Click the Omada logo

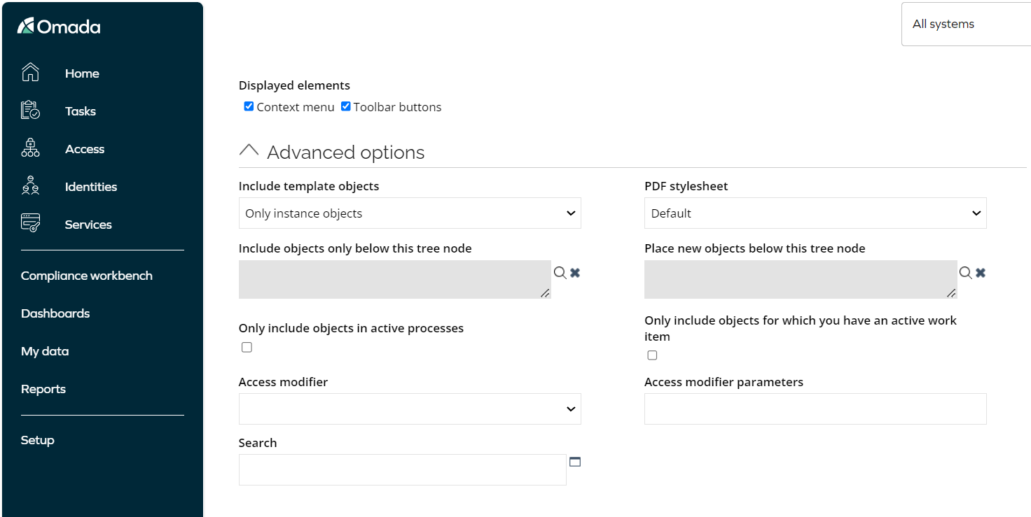pyautogui.click(x=59, y=27)
